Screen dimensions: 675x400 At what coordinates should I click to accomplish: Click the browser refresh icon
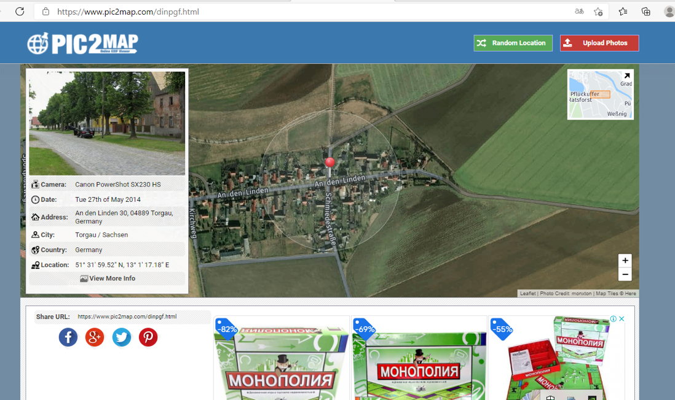pos(20,12)
